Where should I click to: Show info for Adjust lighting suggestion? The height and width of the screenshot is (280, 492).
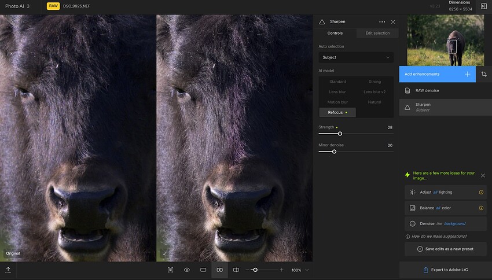pyautogui.click(x=481, y=192)
